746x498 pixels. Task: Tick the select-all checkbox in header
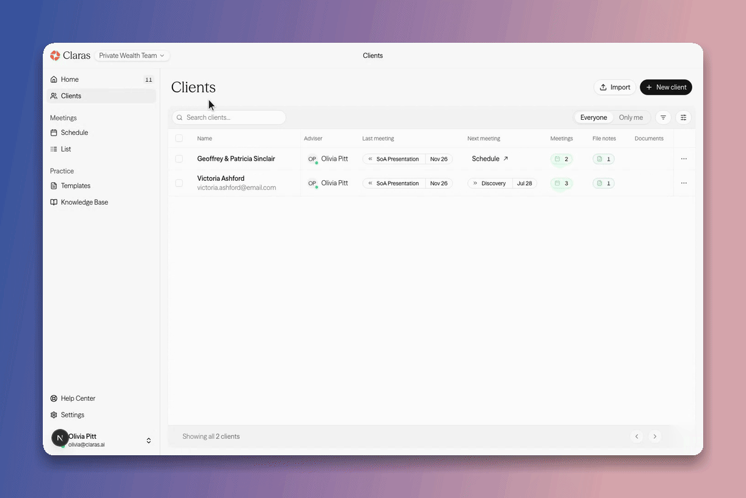[x=179, y=138]
